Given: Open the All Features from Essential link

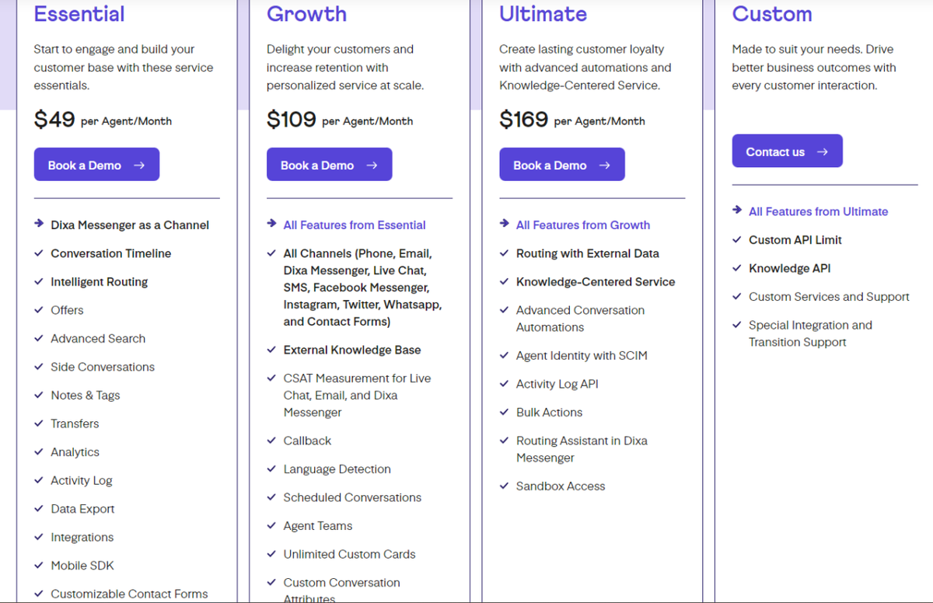Looking at the screenshot, I should point(355,225).
